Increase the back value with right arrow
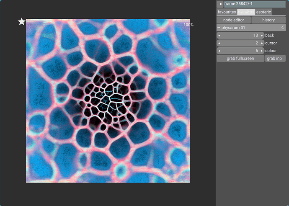The image size is (289, 206). (x=262, y=36)
